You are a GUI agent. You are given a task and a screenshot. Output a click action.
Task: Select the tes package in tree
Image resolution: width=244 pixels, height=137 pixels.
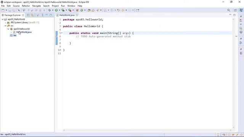(15, 35)
